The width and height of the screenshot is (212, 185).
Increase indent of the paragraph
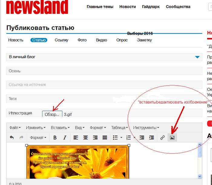point(151,137)
